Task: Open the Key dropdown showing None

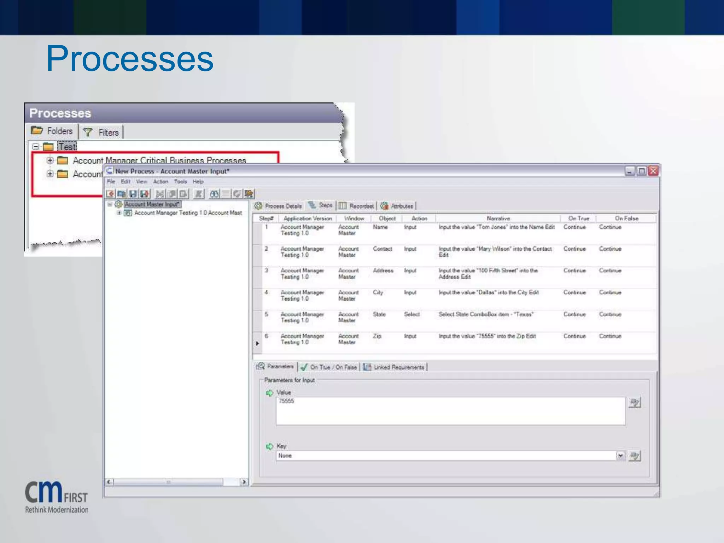Action: (620, 456)
